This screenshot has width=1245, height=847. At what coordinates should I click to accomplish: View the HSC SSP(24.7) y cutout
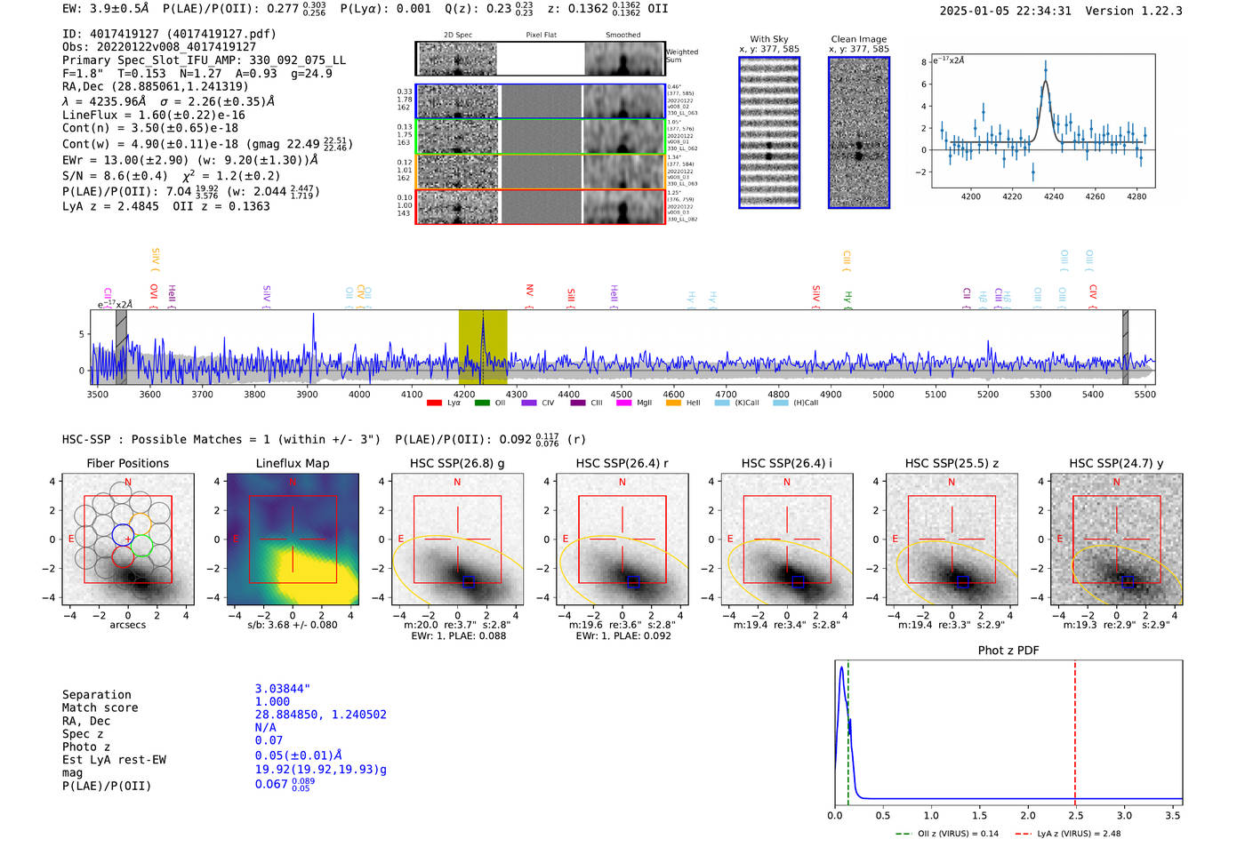[1117, 539]
